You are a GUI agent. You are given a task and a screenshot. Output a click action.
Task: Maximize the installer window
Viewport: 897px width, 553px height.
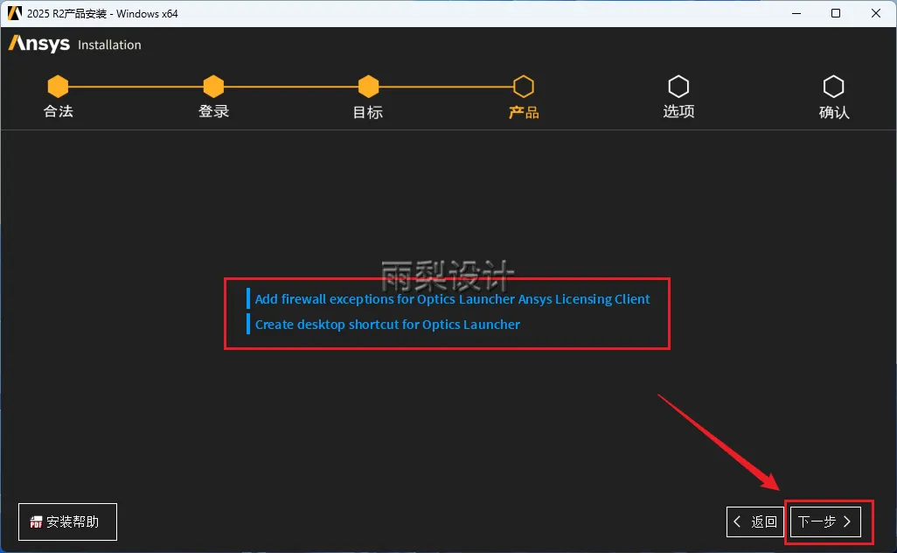(836, 13)
